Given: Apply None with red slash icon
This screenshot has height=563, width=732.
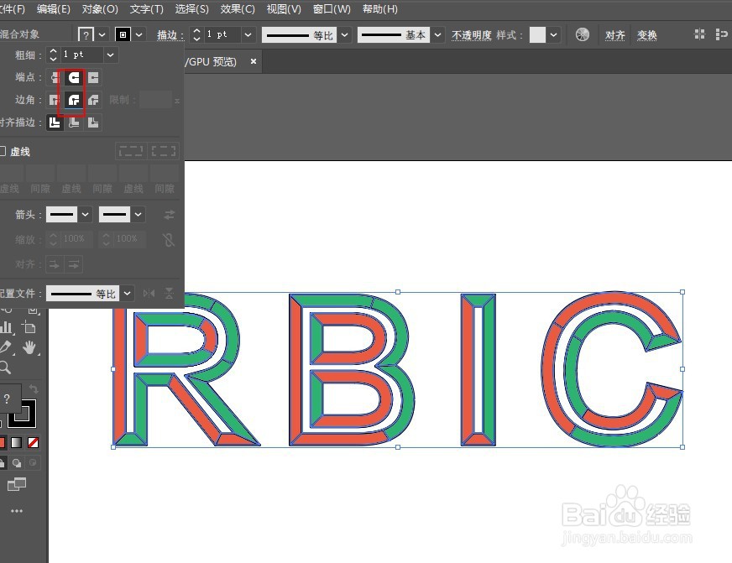Looking at the screenshot, I should click(33, 442).
